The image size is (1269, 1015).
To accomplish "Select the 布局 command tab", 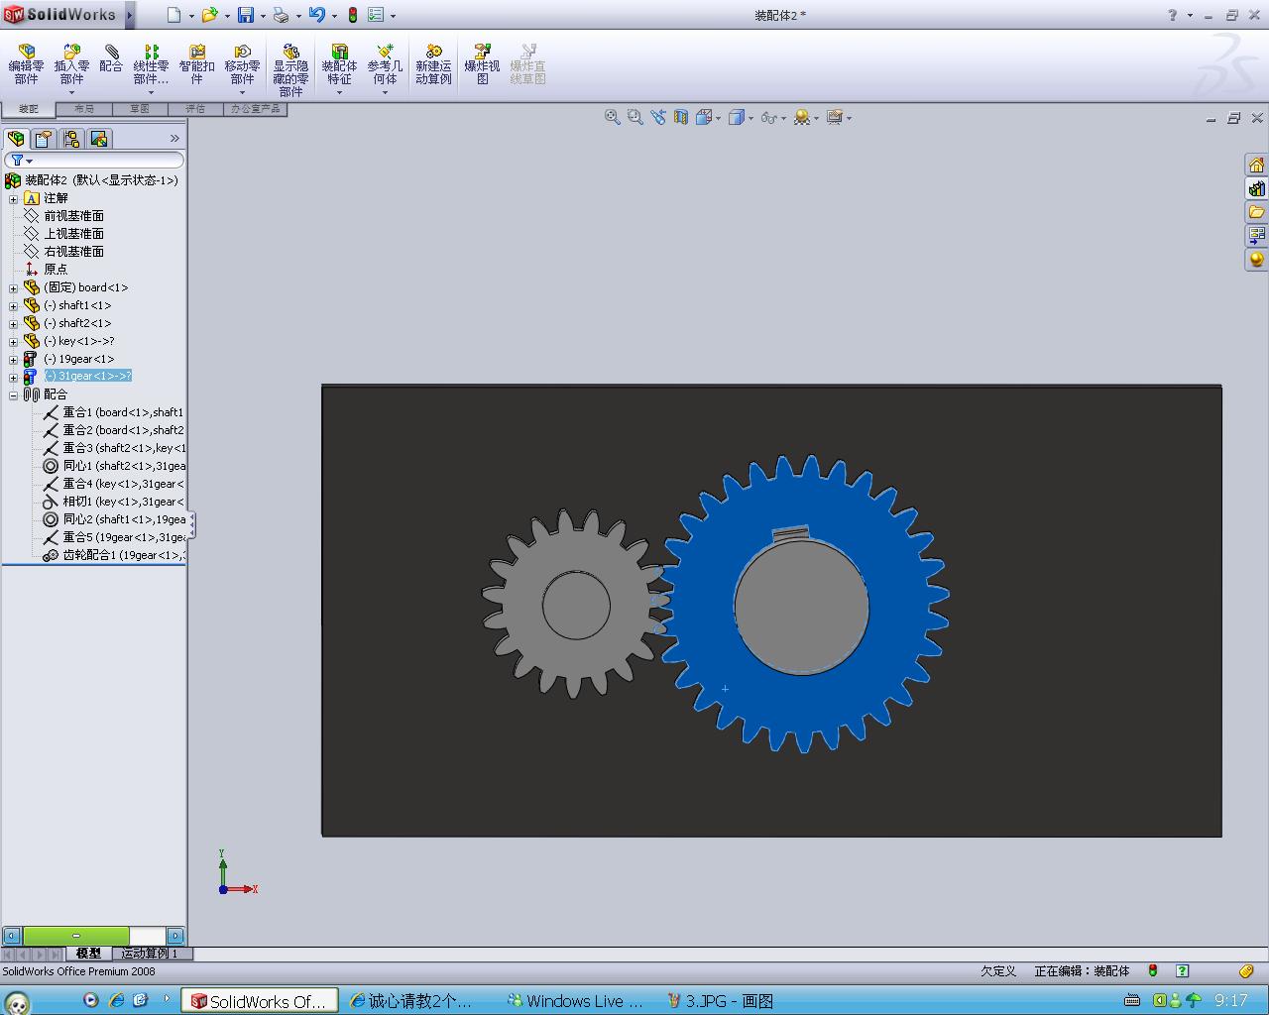I will (x=84, y=109).
